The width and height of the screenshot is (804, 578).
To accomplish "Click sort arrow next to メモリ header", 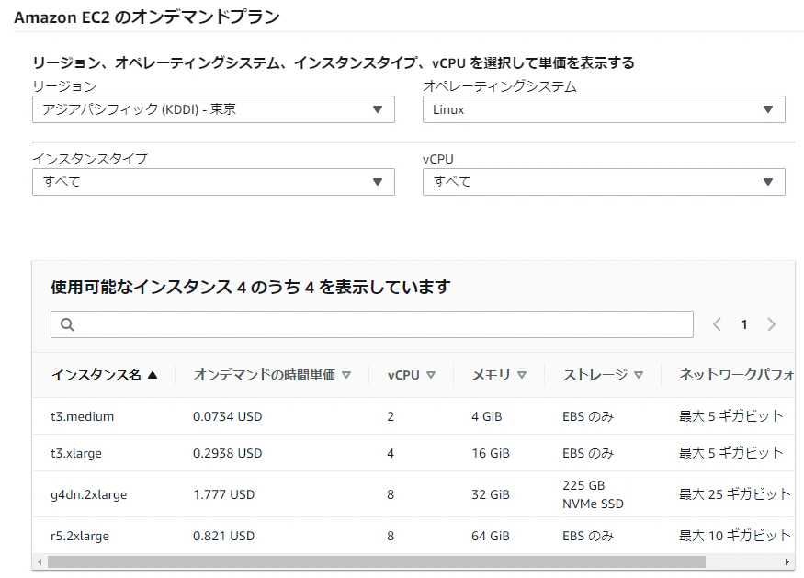I will click(522, 375).
